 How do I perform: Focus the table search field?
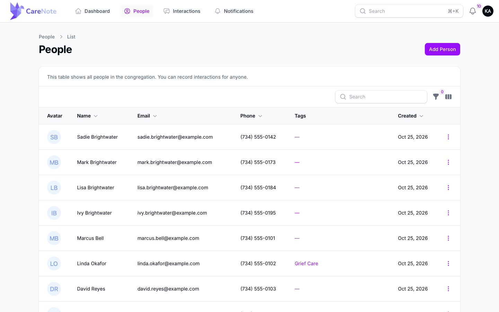[381, 97]
